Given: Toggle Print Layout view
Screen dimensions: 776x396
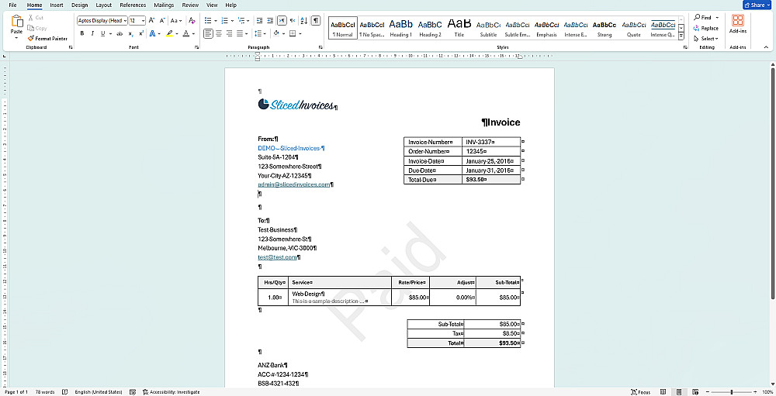Looking at the screenshot, I should (x=679, y=392).
